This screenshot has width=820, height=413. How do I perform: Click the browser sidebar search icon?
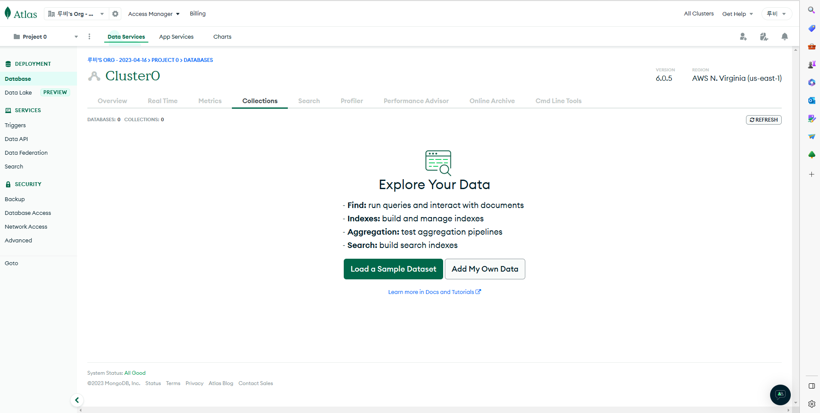[811, 10]
